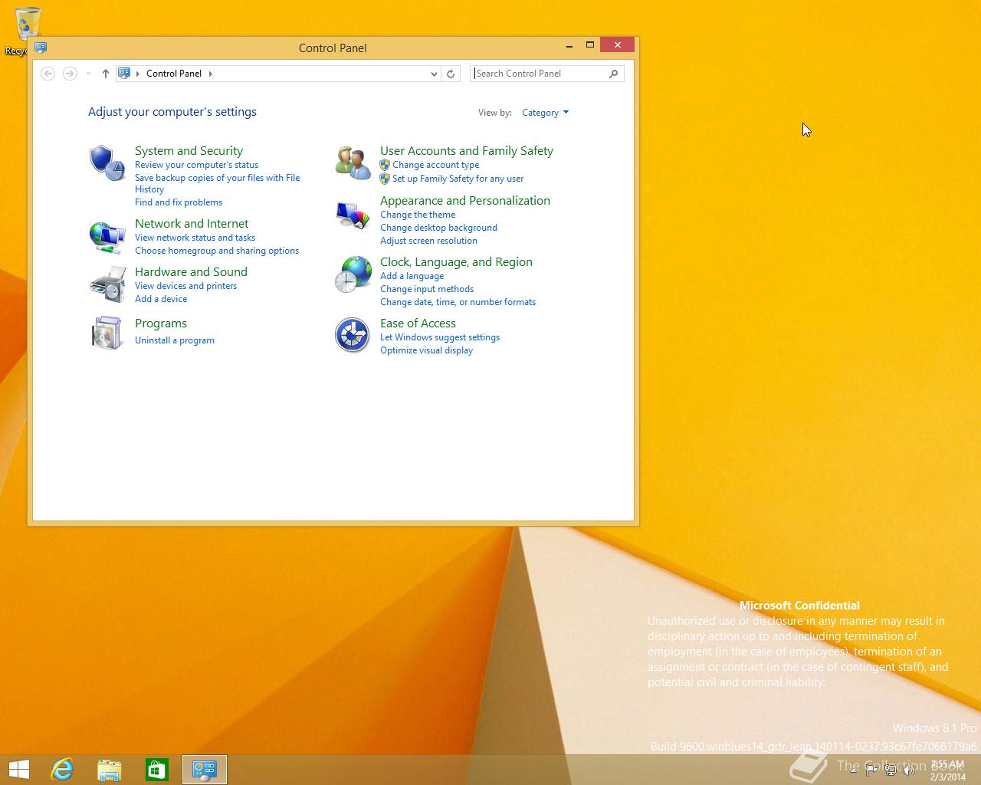Screen dimensions: 981x785
Task: Click Change desktop background
Action: [438, 228]
